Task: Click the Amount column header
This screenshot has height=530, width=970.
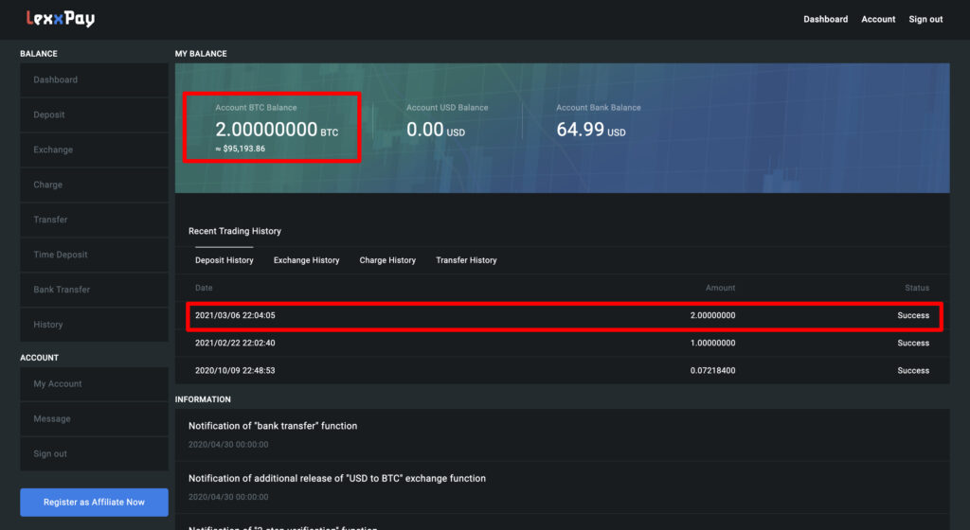Action: coord(720,288)
